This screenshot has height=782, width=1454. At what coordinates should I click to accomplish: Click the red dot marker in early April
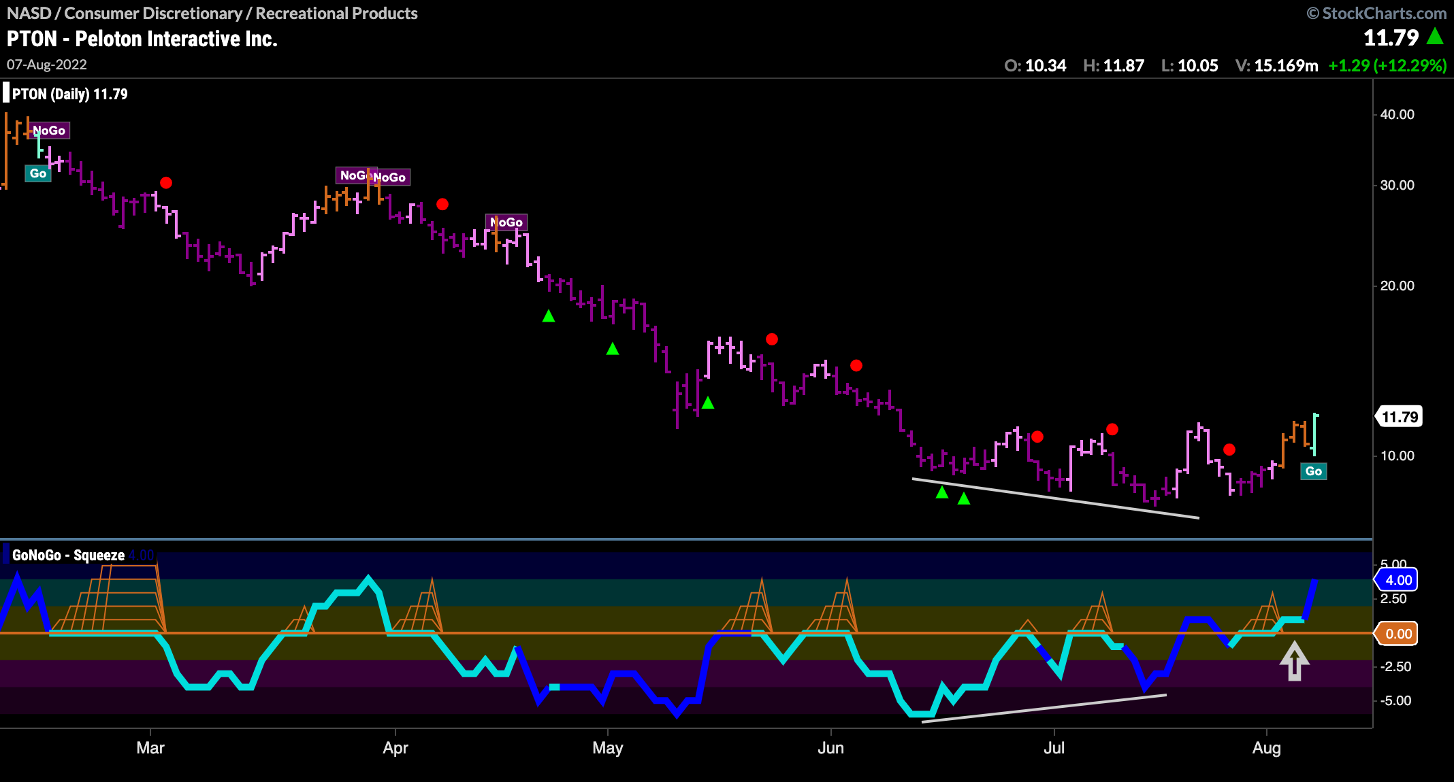click(x=442, y=204)
